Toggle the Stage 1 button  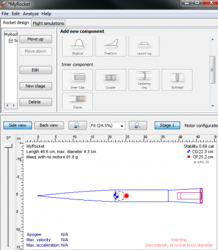click(167, 126)
